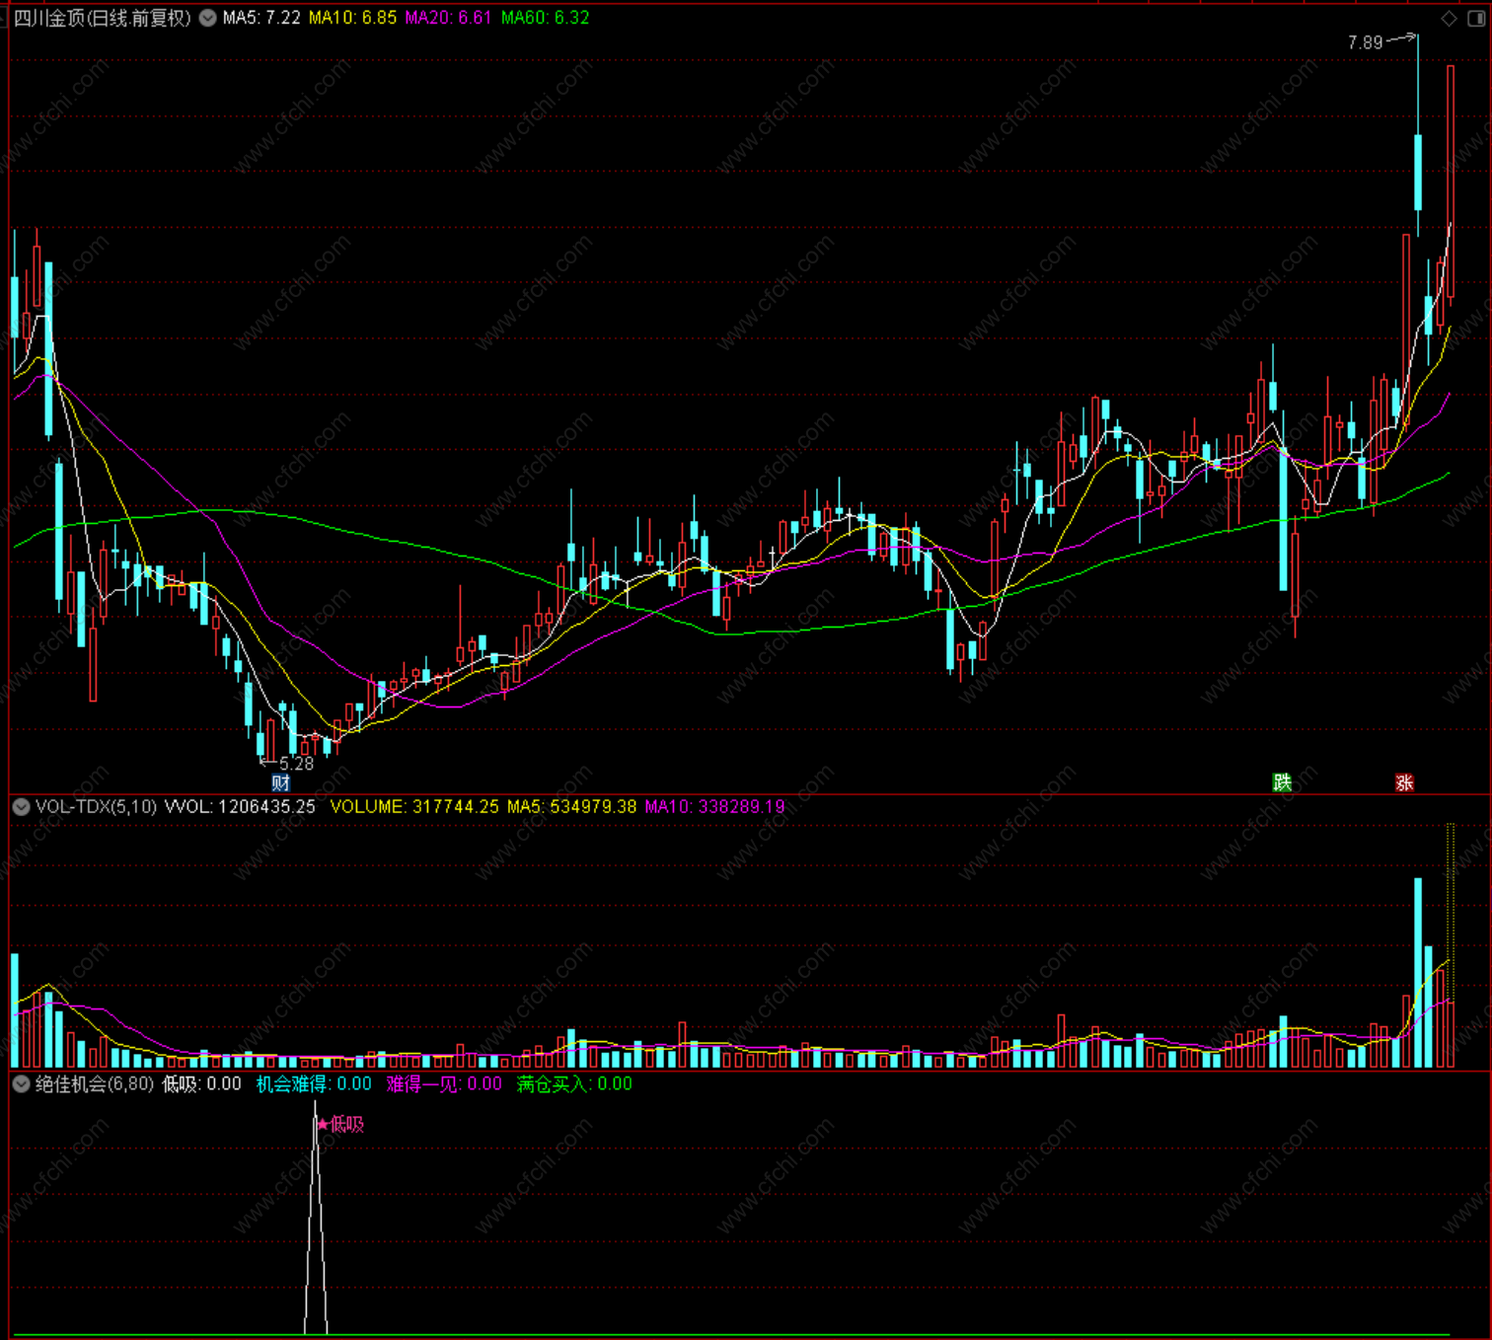
Task: Click the VVOL: 1206435.25 value
Action: (240, 806)
